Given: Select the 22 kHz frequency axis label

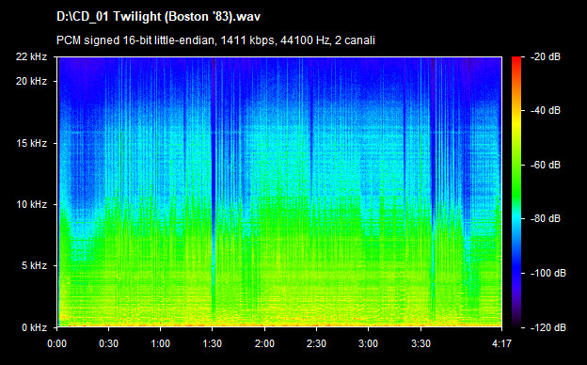Looking at the screenshot, I should tap(31, 56).
